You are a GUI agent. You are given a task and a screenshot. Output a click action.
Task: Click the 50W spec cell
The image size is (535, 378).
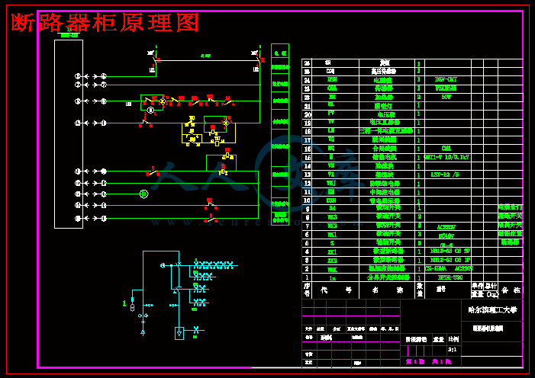pos(446,97)
